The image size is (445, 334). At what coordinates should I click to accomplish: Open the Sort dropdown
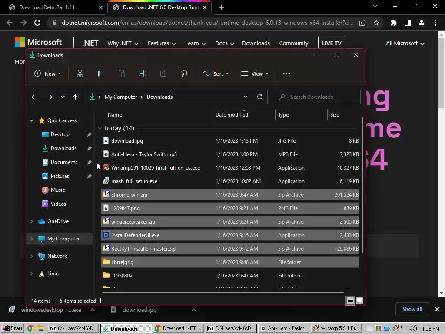(x=216, y=74)
